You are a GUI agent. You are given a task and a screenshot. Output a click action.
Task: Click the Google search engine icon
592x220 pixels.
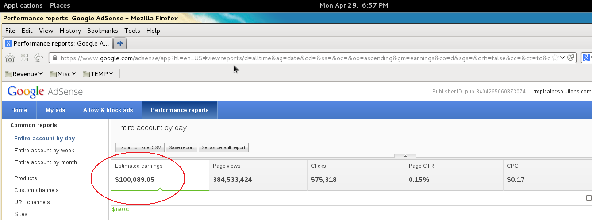coord(587,58)
